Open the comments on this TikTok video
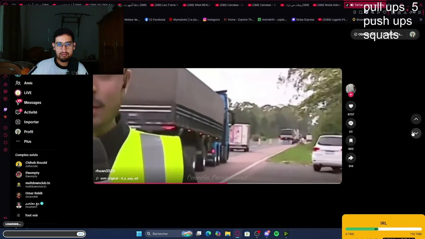 coord(351,123)
